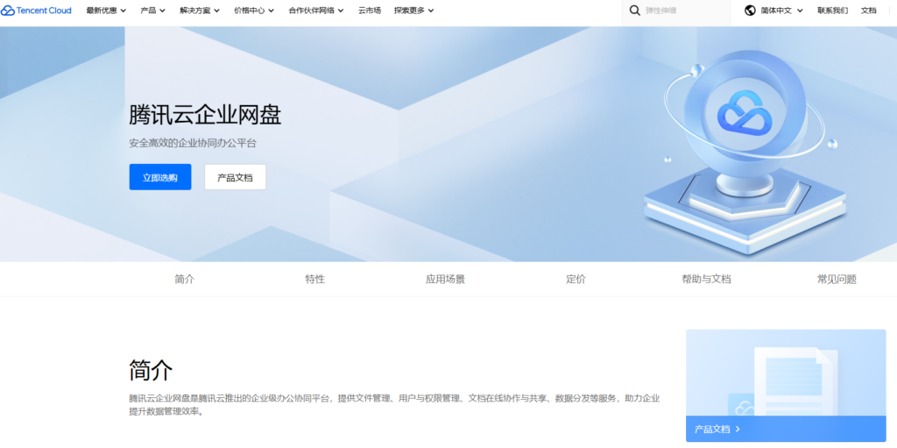897x448 pixels.
Task: Expand the 产品 menu
Action: point(152,11)
